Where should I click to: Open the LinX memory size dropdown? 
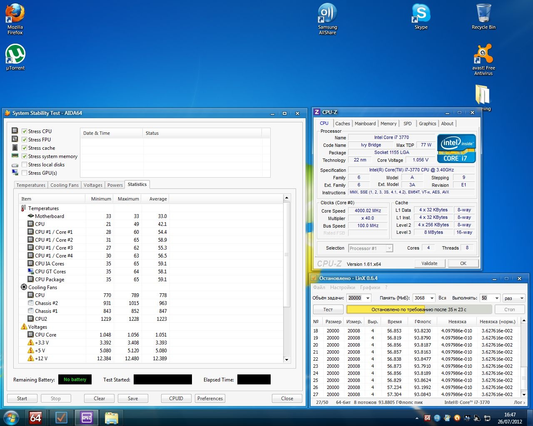tap(432, 298)
